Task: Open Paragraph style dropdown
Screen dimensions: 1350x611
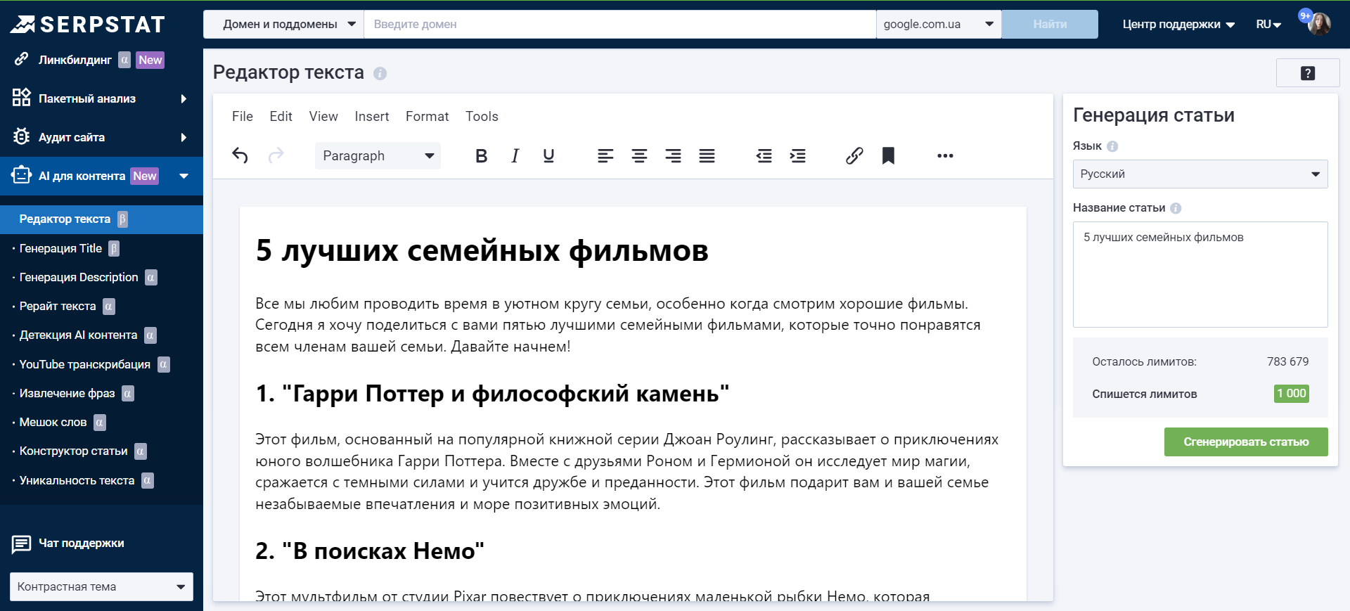Action: tap(378, 155)
